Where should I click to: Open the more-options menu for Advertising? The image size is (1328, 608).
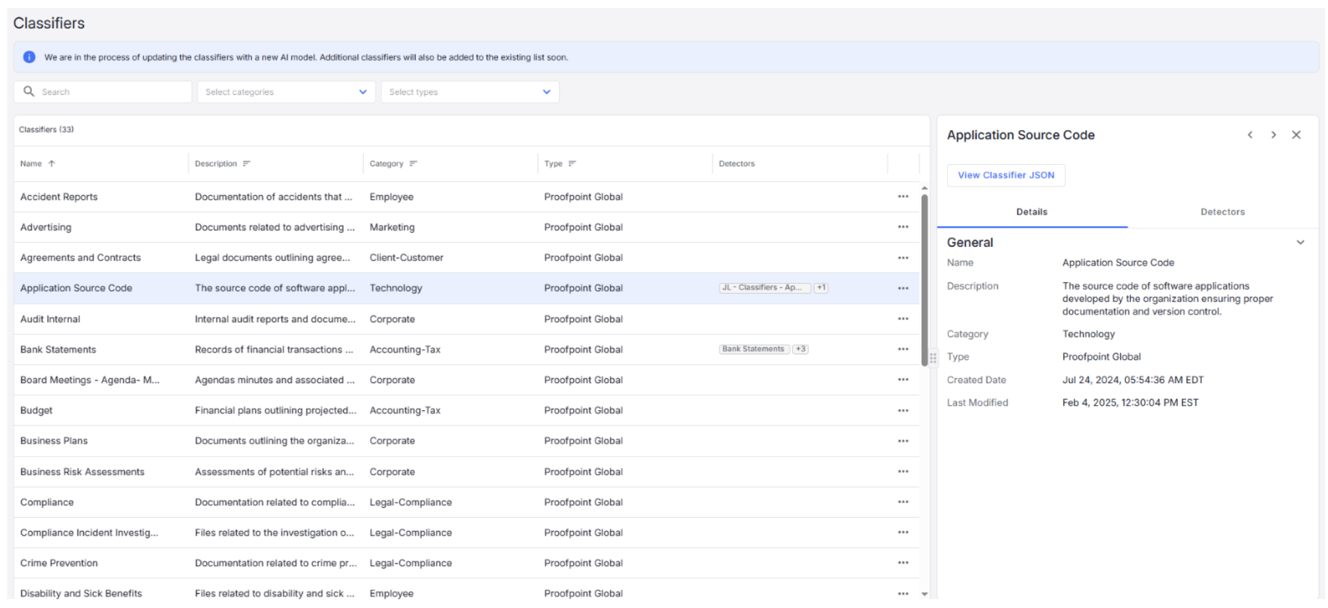tap(903, 227)
